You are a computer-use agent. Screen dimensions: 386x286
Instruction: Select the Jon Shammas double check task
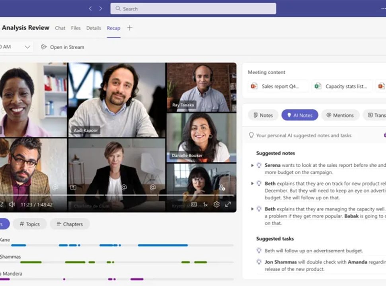[x=325, y=265]
